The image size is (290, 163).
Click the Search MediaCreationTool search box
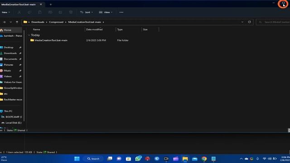273,22
